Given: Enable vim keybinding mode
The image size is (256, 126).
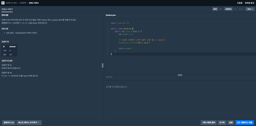Looking at the screenshot, I should coord(235,9).
